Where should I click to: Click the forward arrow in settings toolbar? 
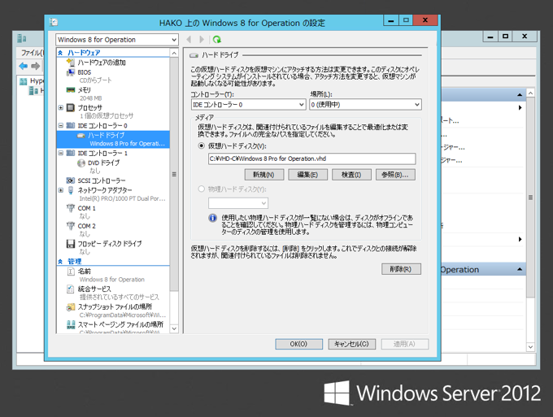coord(202,40)
